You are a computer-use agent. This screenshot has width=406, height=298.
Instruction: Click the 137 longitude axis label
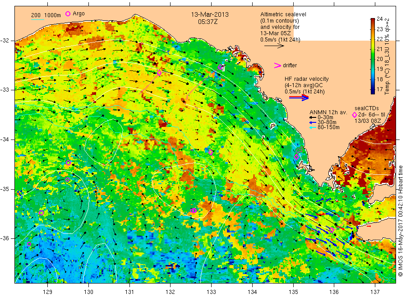click(x=375, y=292)
